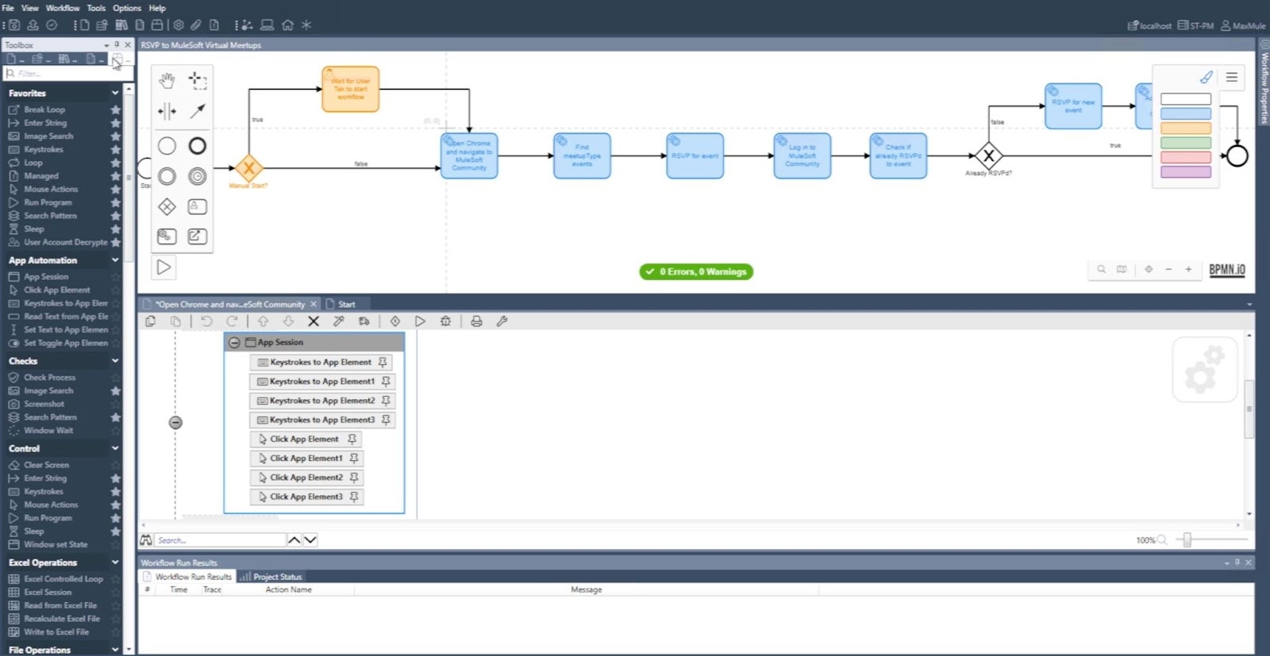The height and width of the screenshot is (656, 1270).
Task: Open the Options menu
Action: (127, 8)
